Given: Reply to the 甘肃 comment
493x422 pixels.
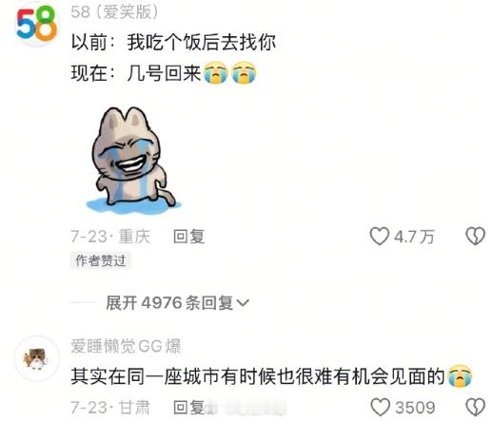Looking at the screenshot, I should point(188,408).
